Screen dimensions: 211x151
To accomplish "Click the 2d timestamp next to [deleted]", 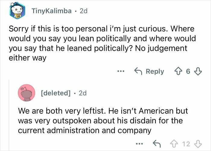I will click(82, 93).
